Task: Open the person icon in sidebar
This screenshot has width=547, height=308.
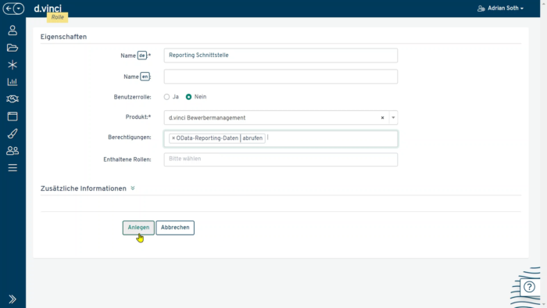Action: tap(13, 30)
